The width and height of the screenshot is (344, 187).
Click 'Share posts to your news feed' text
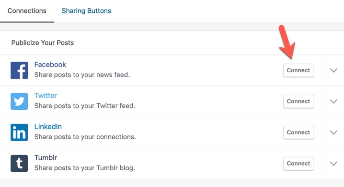click(x=82, y=75)
